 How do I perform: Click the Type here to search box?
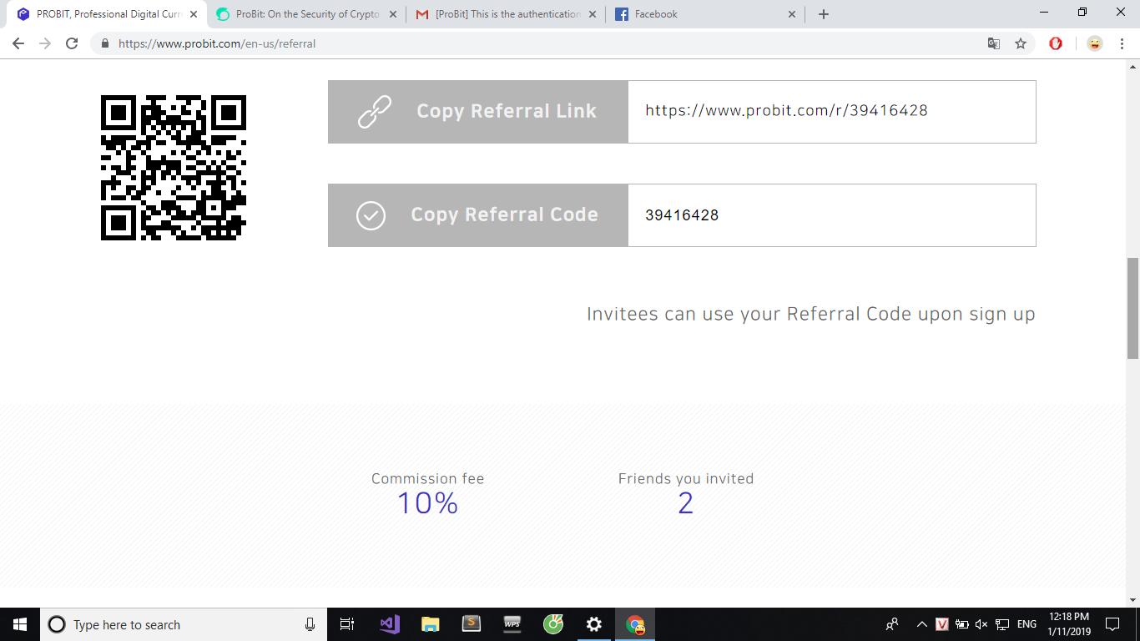click(x=182, y=624)
